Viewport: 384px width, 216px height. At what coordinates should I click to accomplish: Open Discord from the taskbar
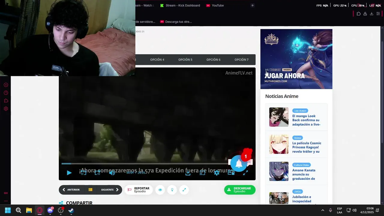pos(50,210)
